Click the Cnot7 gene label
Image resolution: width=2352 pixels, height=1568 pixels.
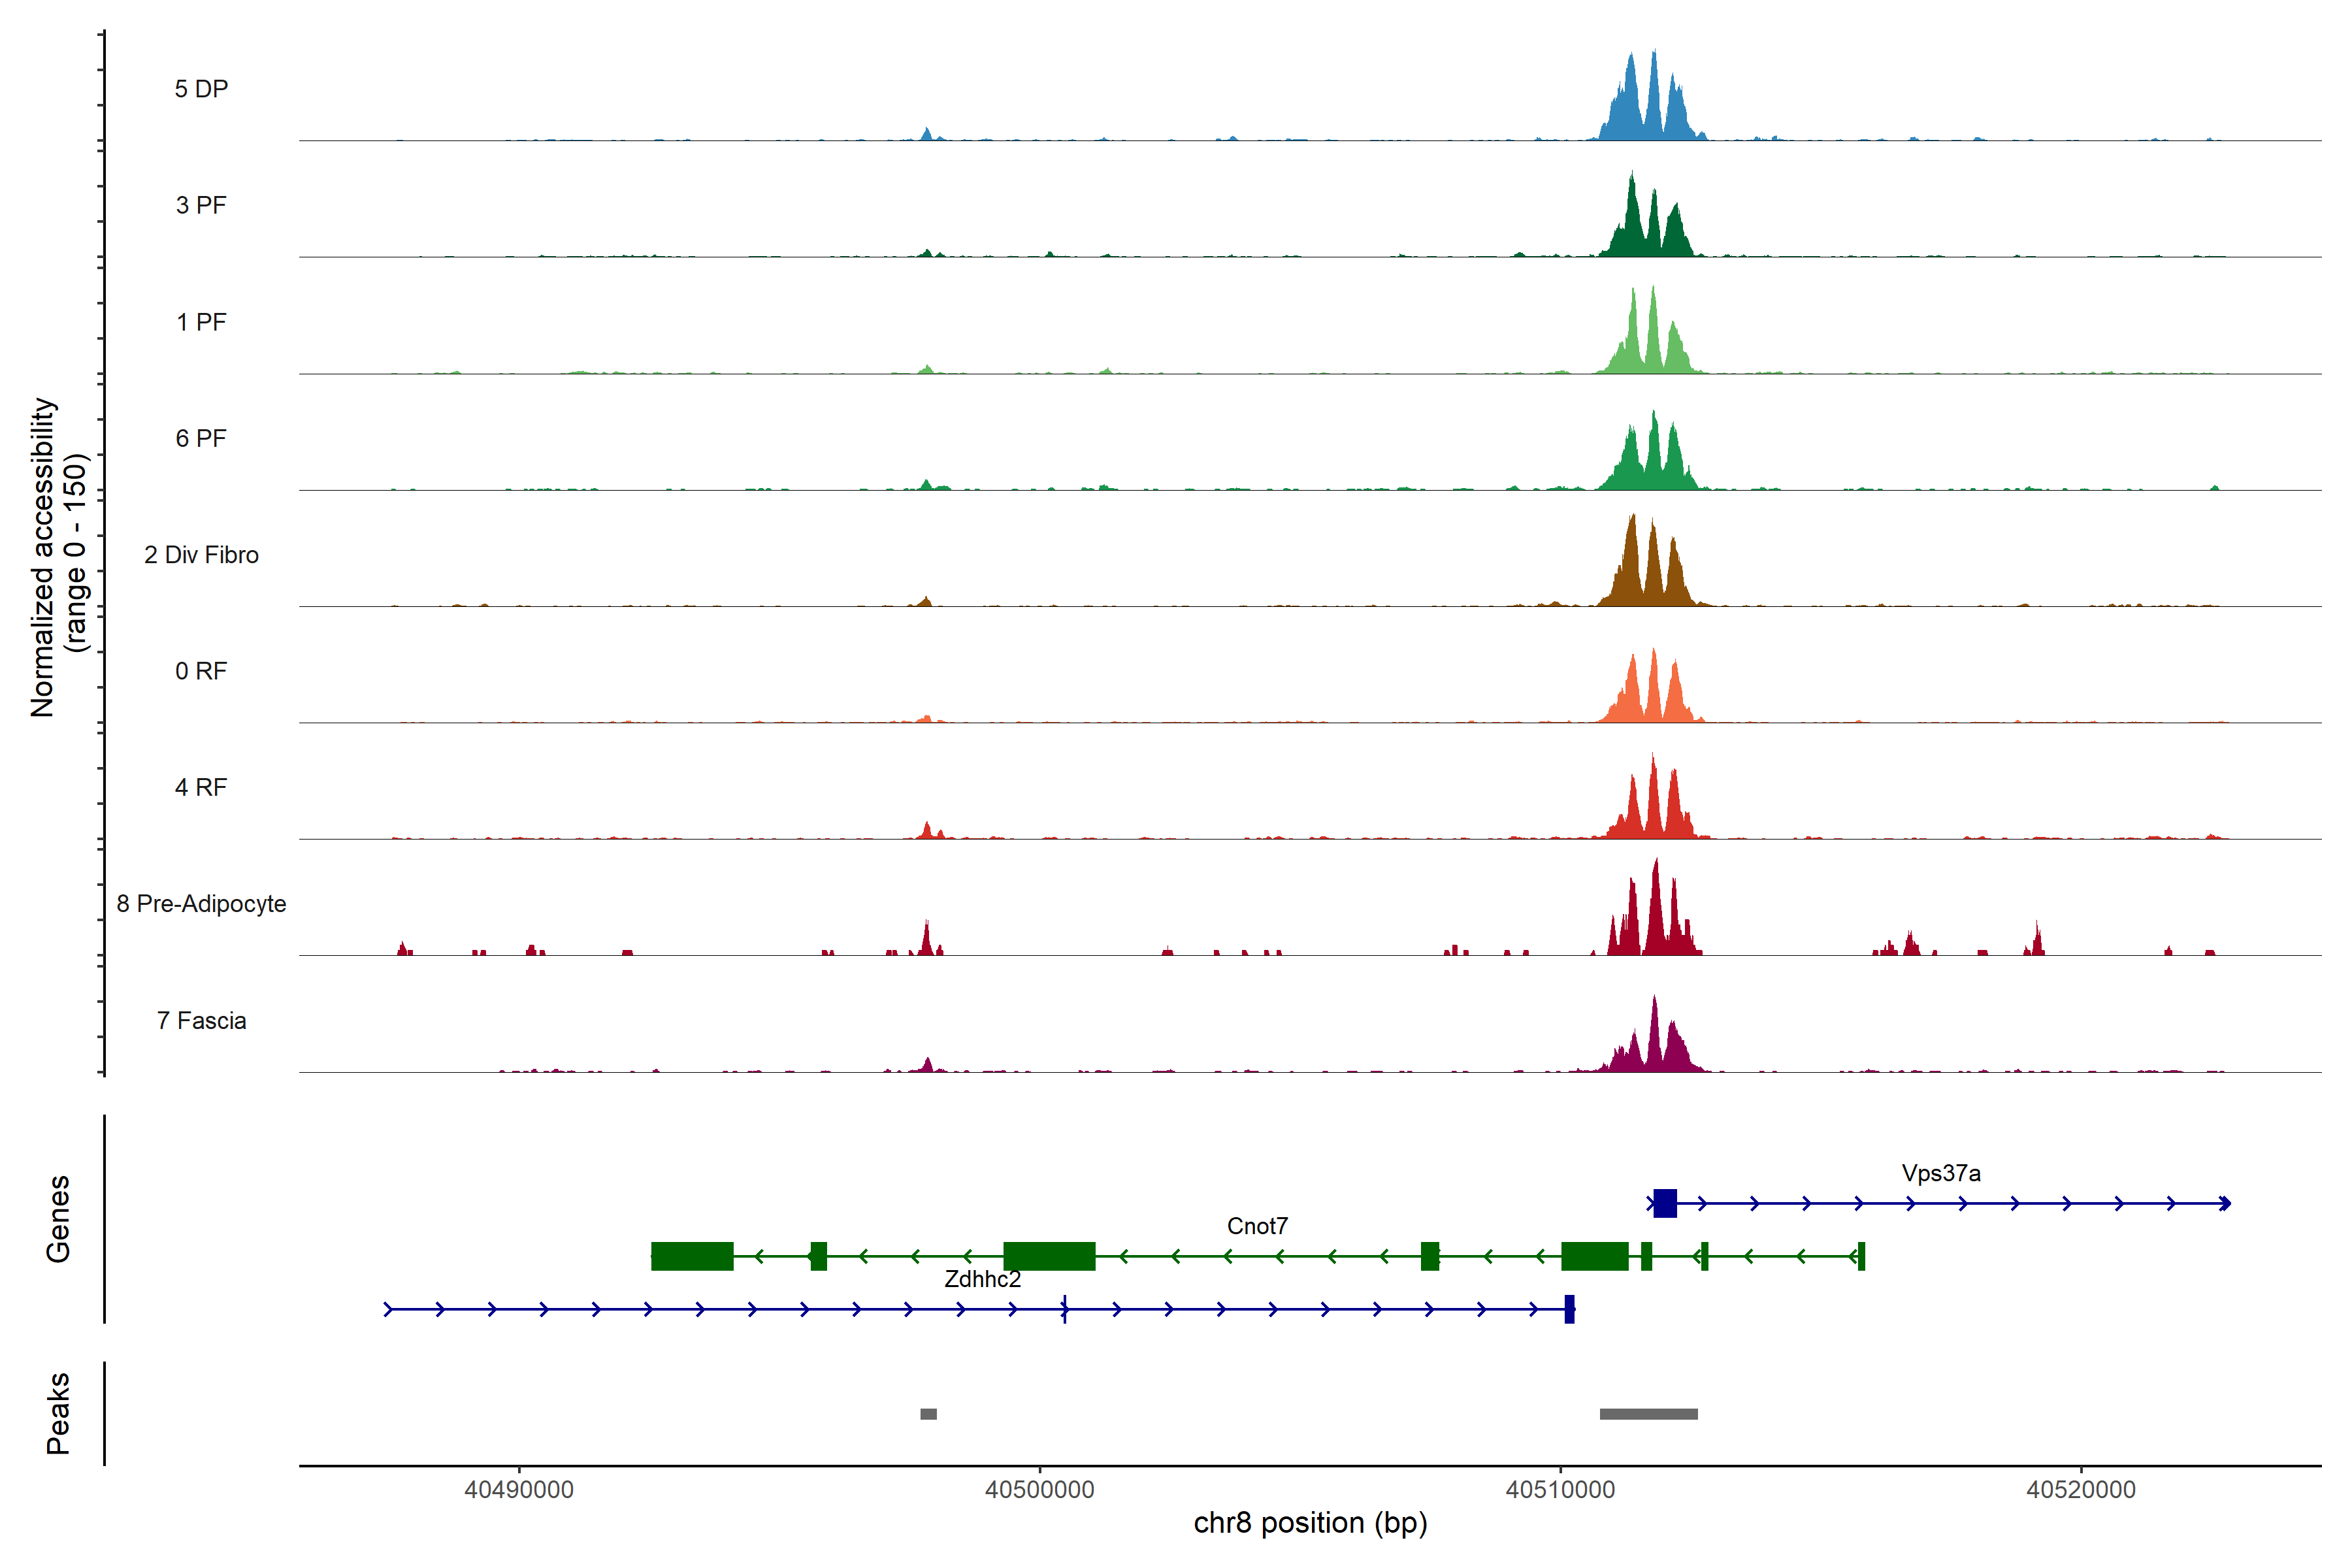coord(1257,1226)
